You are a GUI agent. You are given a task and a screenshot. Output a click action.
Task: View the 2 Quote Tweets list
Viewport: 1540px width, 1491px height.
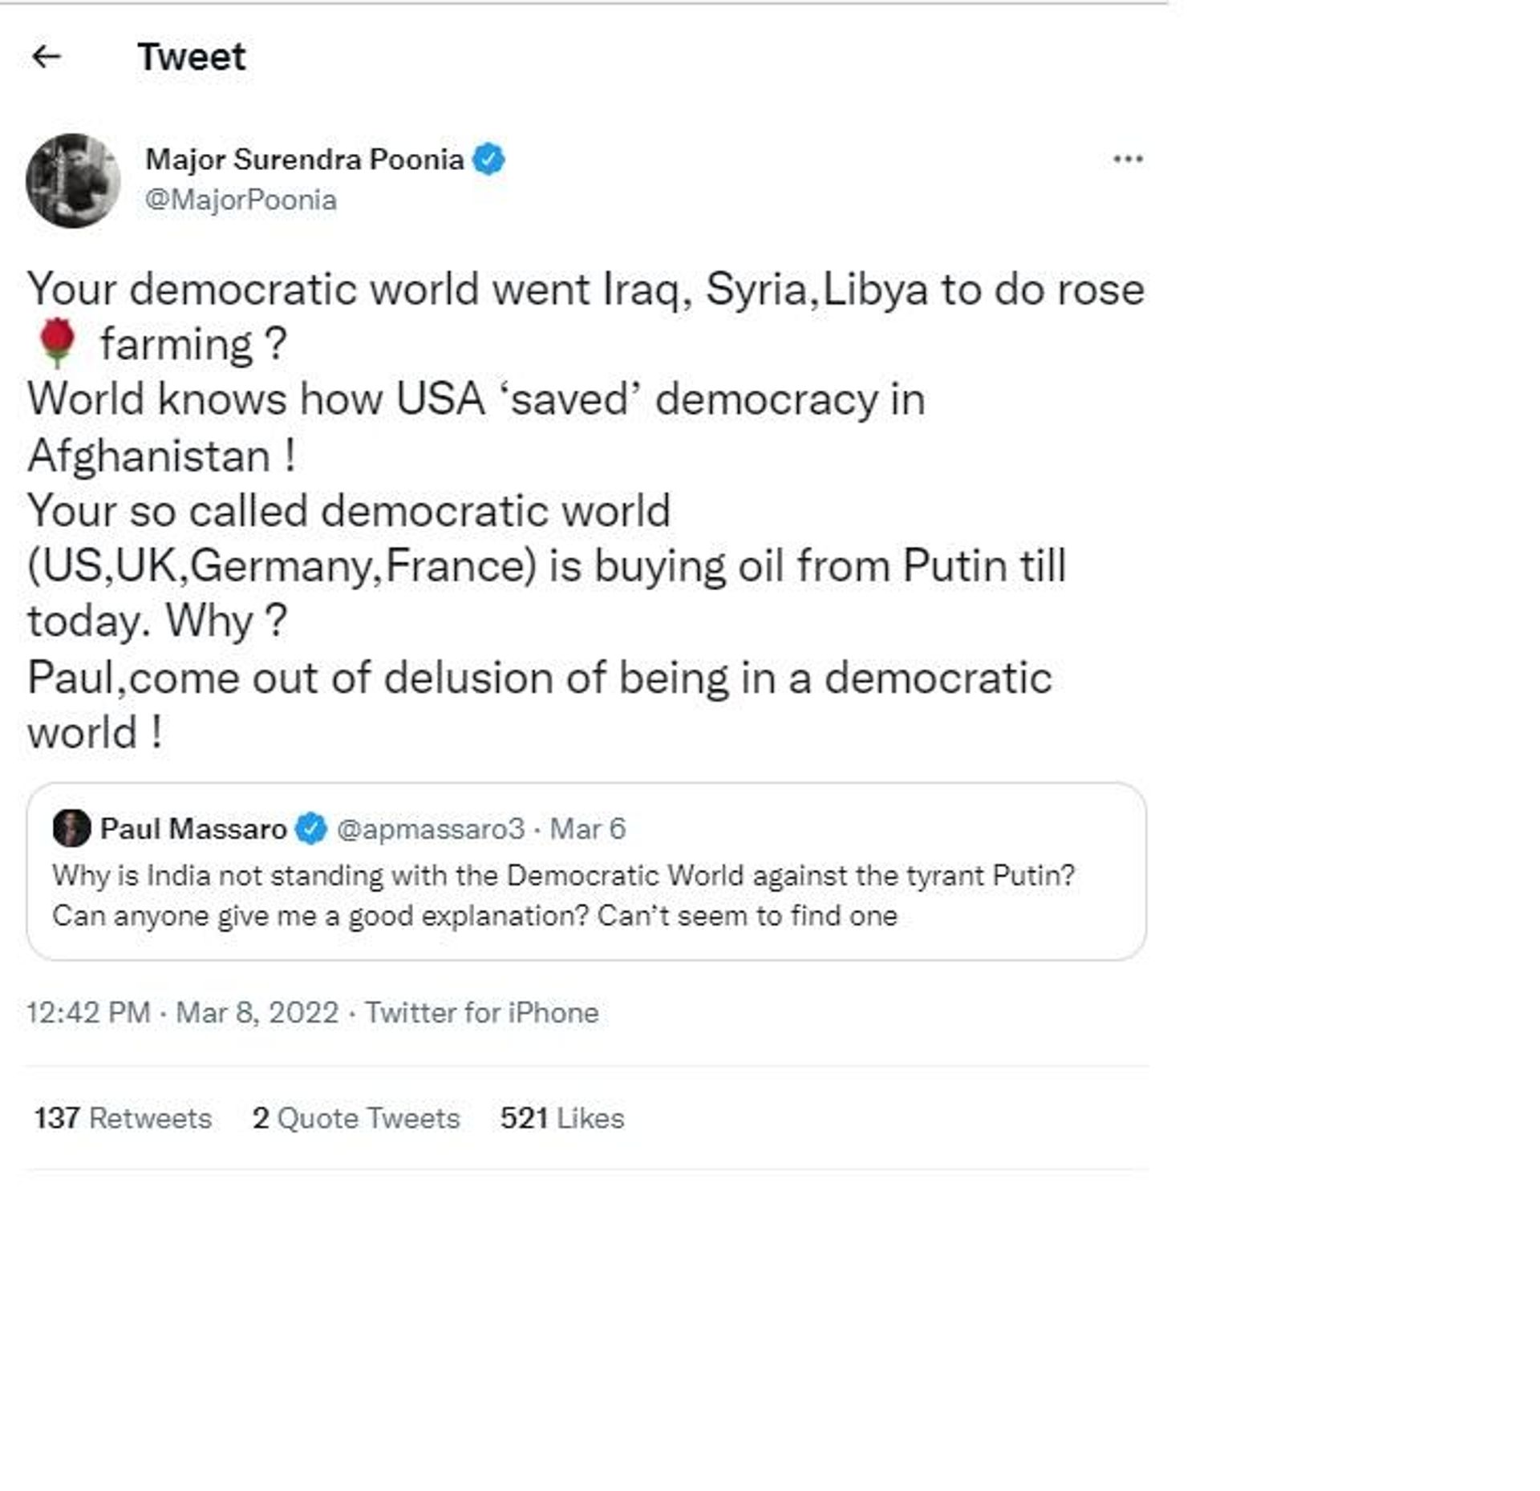point(356,1117)
